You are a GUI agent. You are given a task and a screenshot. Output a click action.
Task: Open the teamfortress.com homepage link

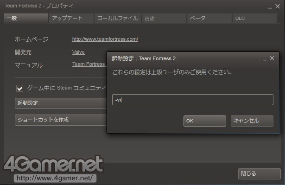(x=105, y=39)
